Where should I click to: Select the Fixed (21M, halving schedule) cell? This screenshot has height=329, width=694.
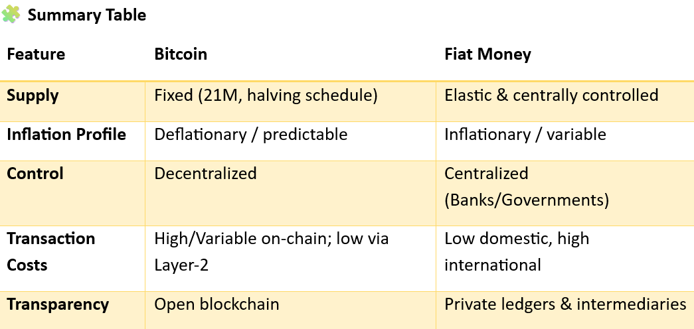266,96
